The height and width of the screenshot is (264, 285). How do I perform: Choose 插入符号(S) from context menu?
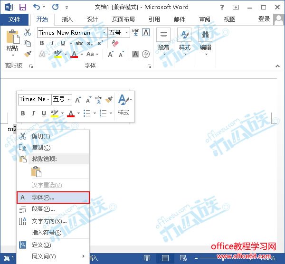(53, 232)
